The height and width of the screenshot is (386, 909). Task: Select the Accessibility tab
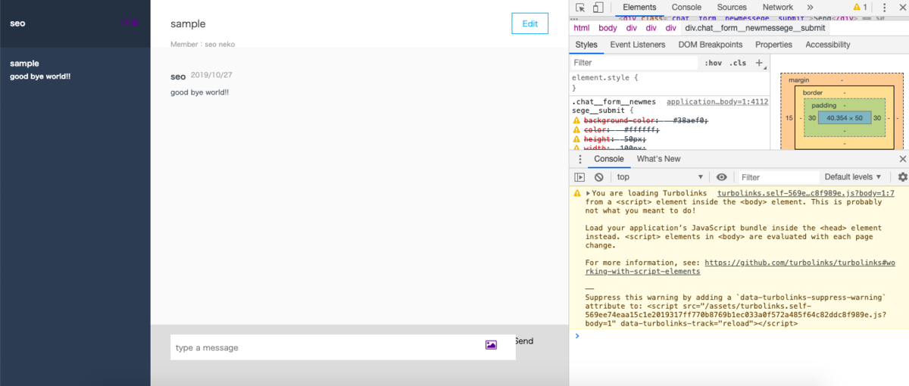[827, 45]
